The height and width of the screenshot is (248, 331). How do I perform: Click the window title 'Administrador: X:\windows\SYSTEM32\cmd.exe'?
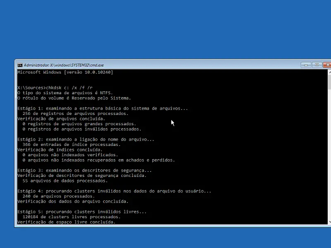pos(64,65)
